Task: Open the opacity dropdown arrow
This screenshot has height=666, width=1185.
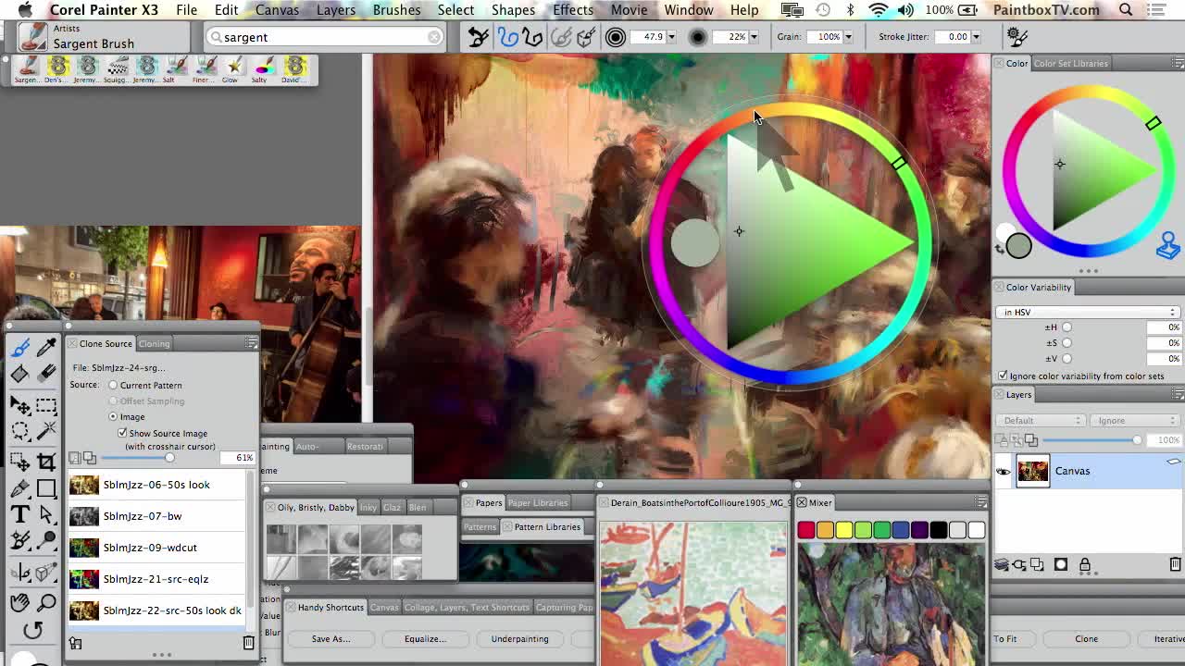Action: click(754, 37)
